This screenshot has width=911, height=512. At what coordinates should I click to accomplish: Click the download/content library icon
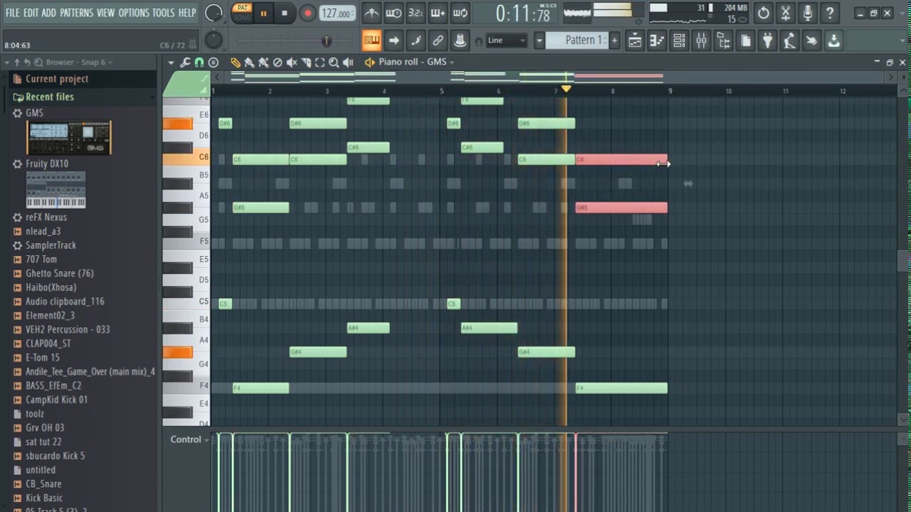pyautogui.click(x=833, y=41)
